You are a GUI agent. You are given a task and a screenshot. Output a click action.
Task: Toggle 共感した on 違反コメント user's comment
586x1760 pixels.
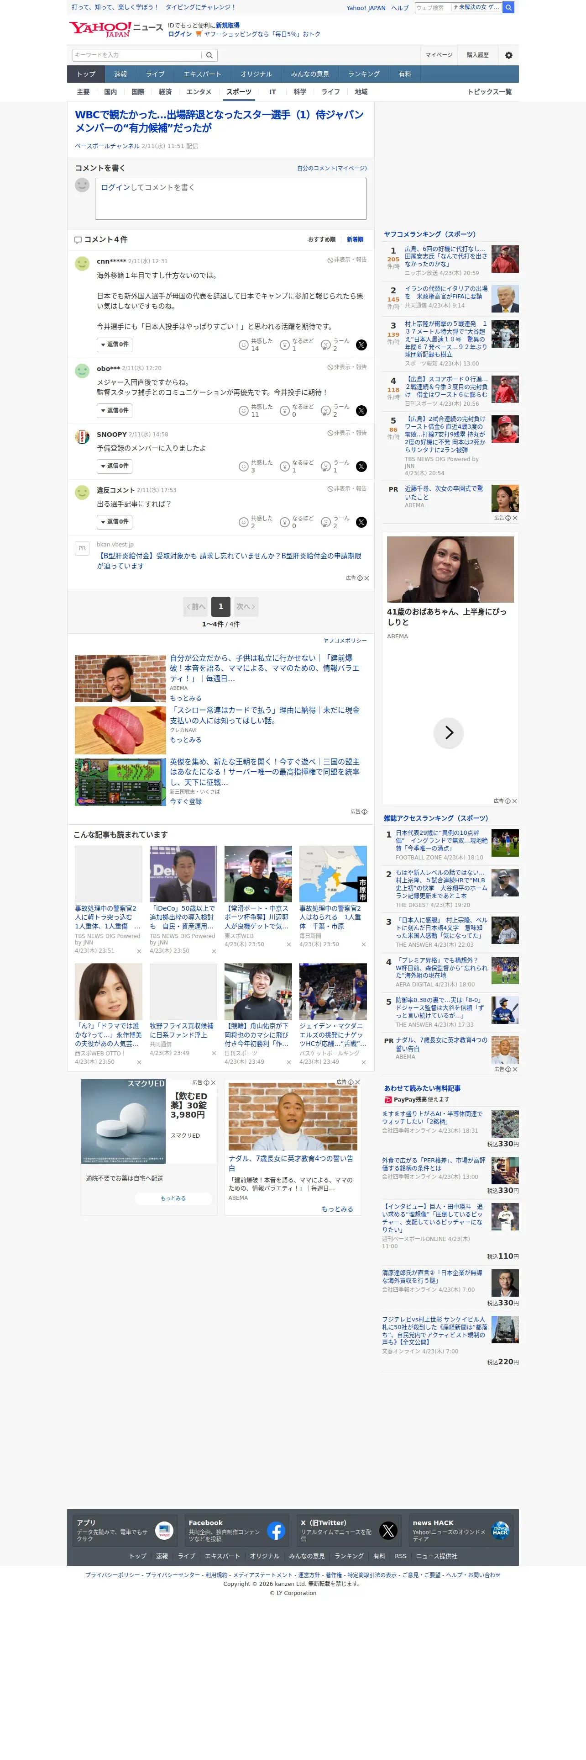coord(256,522)
